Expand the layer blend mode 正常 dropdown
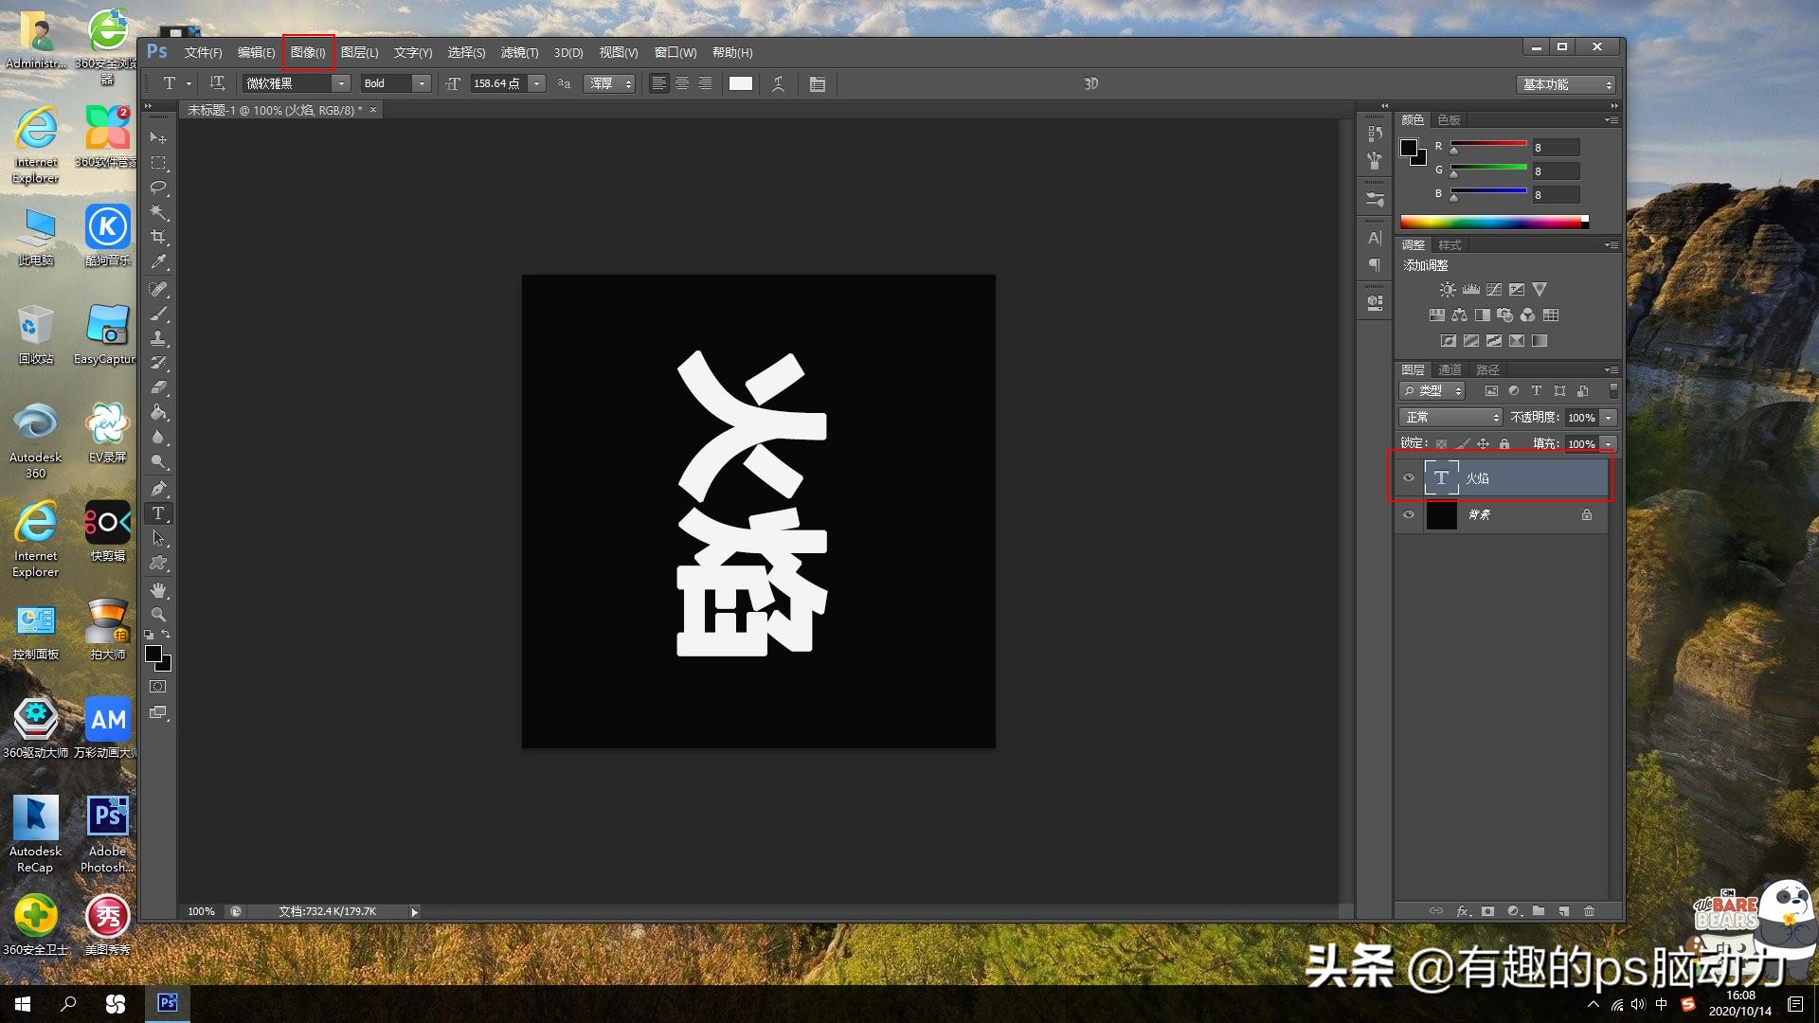 (x=1450, y=418)
